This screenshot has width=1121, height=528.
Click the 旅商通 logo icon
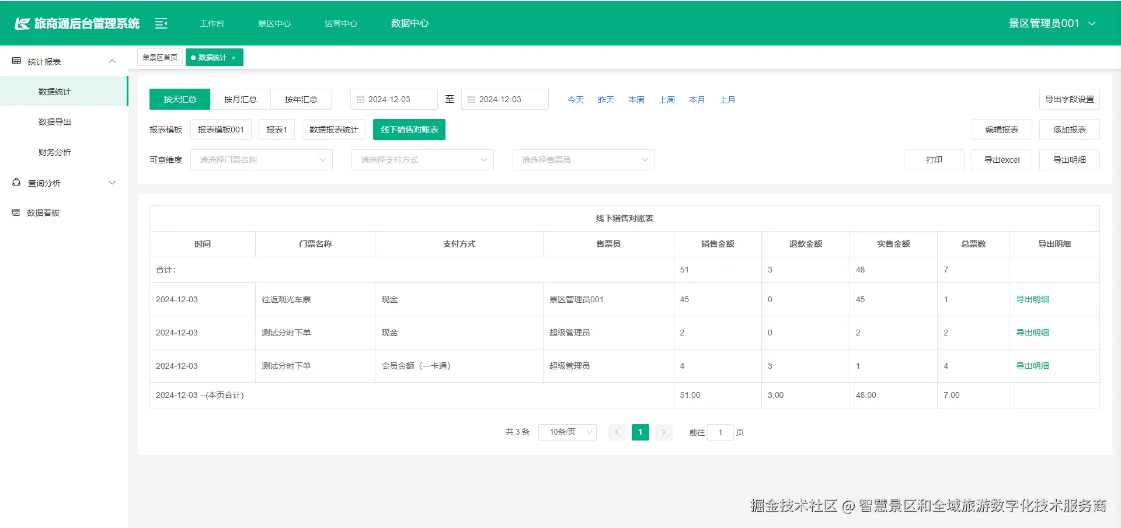click(x=21, y=23)
